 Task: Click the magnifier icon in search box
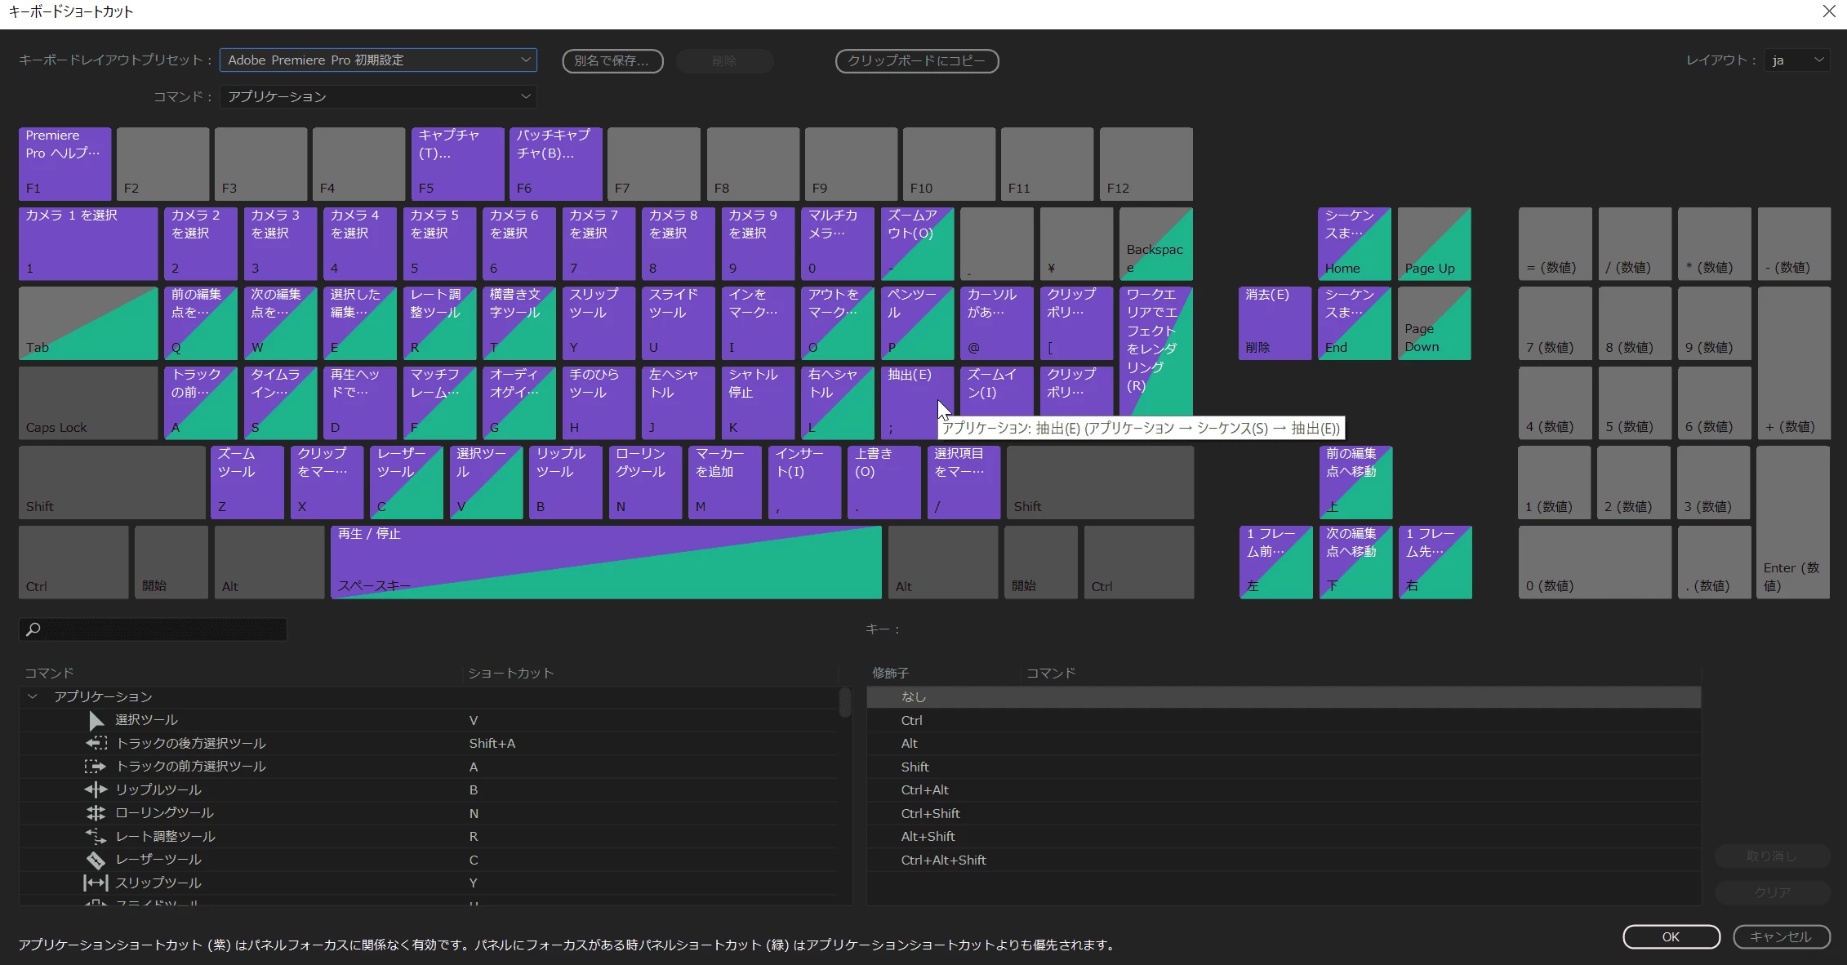33,629
